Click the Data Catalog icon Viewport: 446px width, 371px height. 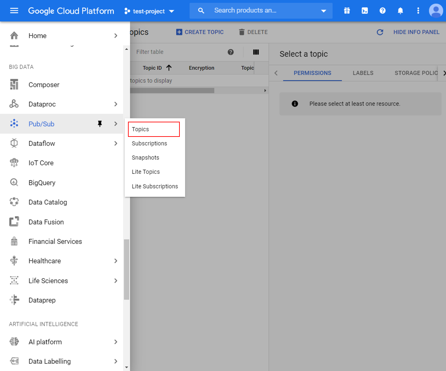14,202
